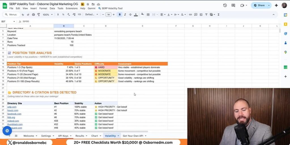Open Get Your Own API tab

pyautogui.click(x=133, y=136)
